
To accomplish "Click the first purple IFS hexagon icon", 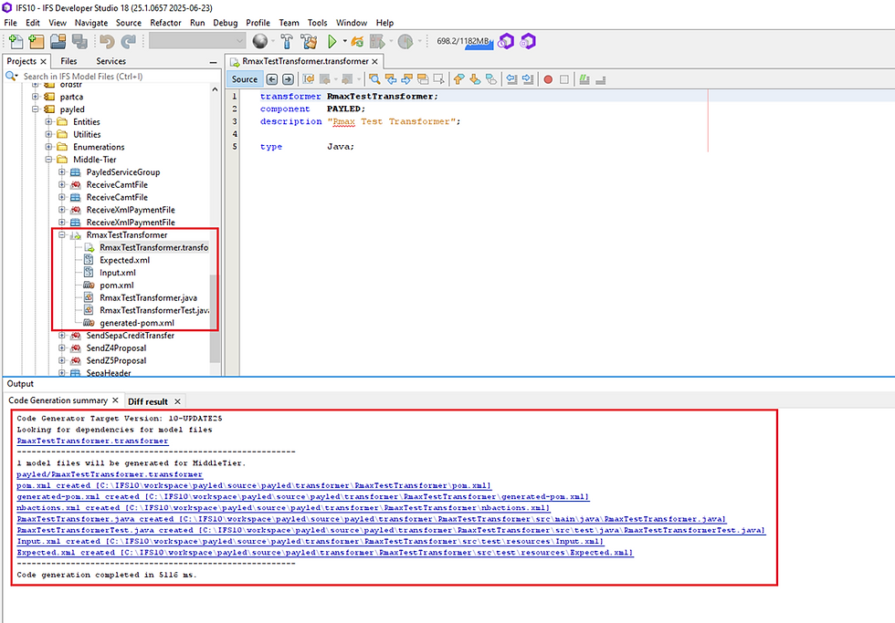I will pyautogui.click(x=506, y=41).
